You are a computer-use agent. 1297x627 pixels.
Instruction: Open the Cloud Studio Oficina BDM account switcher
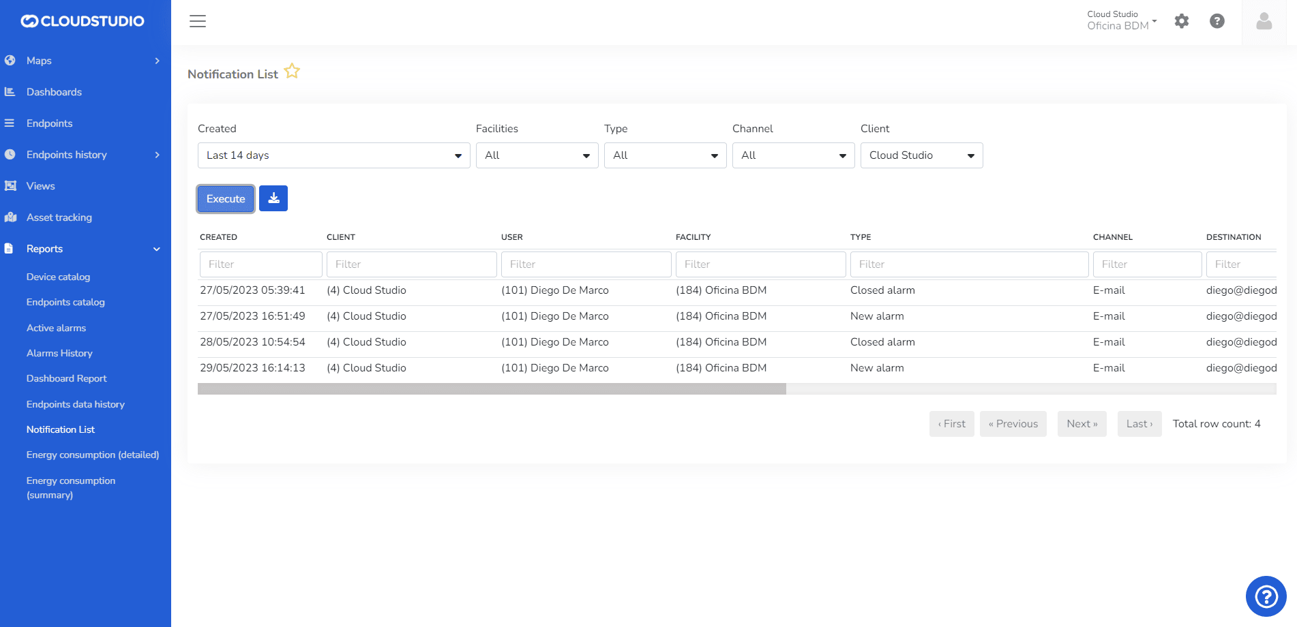click(x=1122, y=20)
